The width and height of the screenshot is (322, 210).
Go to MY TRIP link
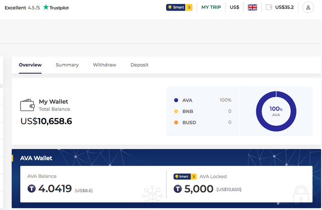coord(211,8)
